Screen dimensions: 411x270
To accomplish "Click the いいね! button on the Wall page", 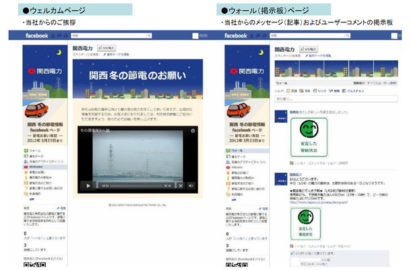I will coord(309,49).
